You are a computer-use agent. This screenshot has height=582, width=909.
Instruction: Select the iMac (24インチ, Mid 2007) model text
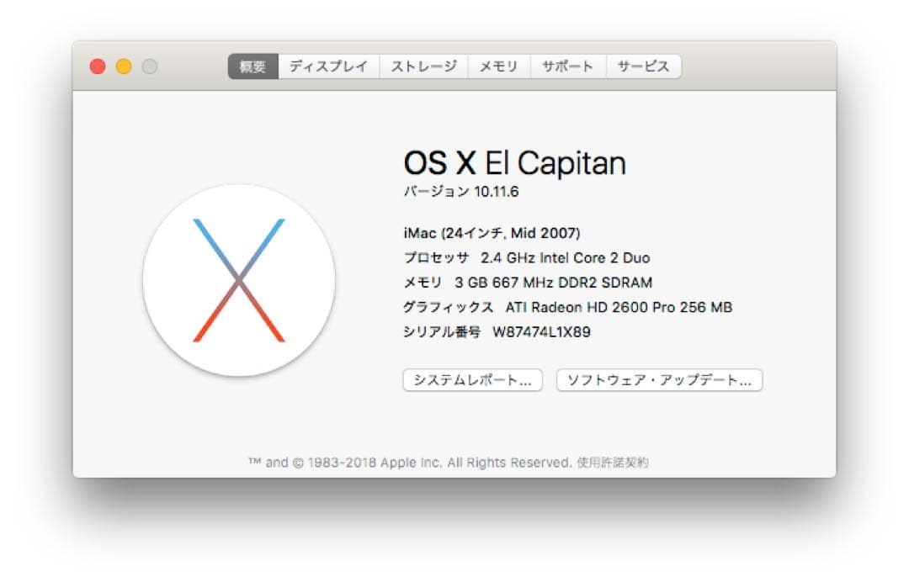tap(493, 233)
